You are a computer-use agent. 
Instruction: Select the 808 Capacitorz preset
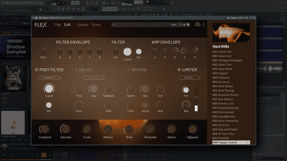(222, 56)
